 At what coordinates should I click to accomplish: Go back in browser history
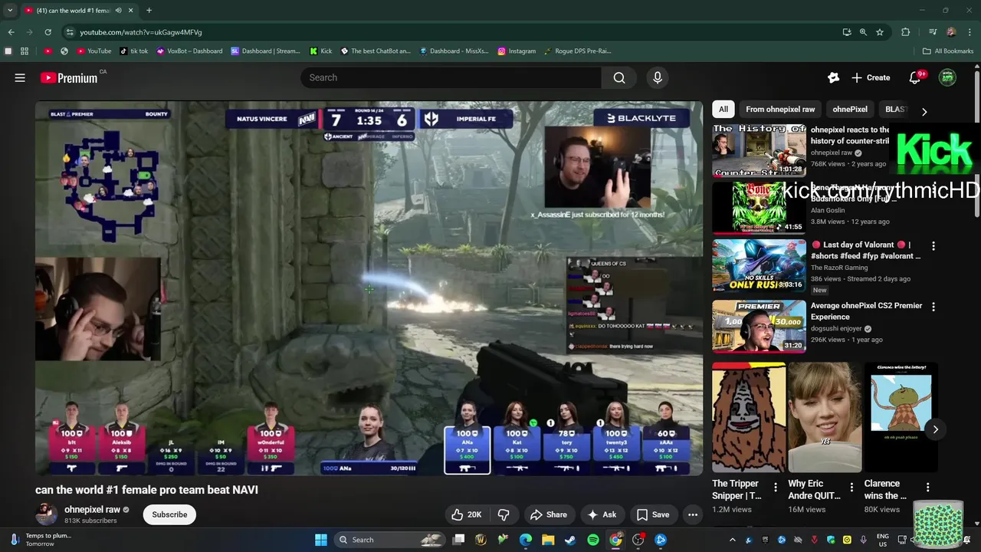click(x=11, y=32)
